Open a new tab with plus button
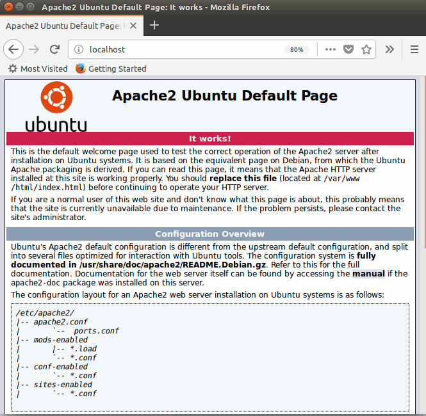This screenshot has height=416, width=426. point(154,25)
